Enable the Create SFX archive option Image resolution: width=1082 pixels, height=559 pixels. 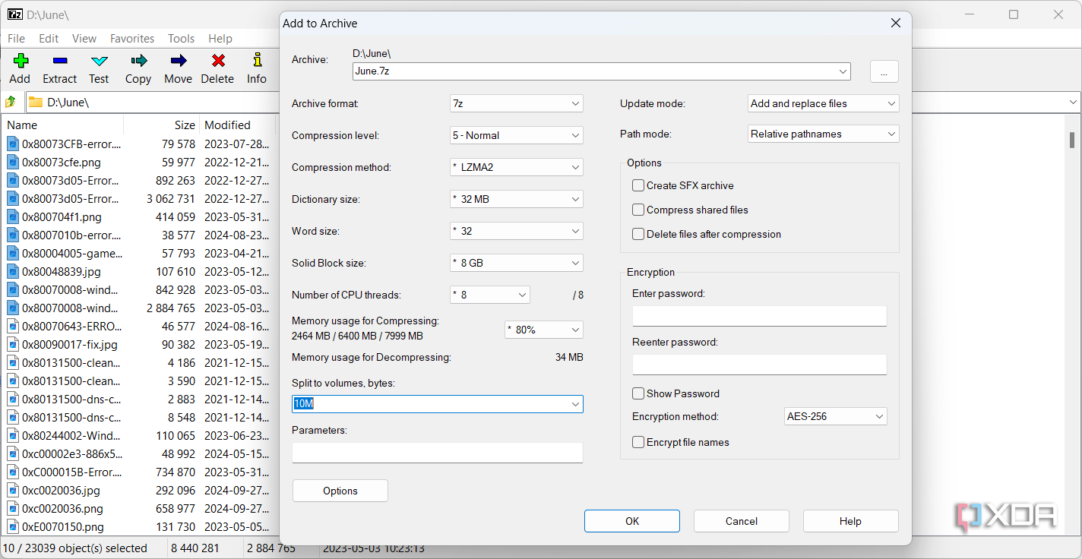pos(637,185)
